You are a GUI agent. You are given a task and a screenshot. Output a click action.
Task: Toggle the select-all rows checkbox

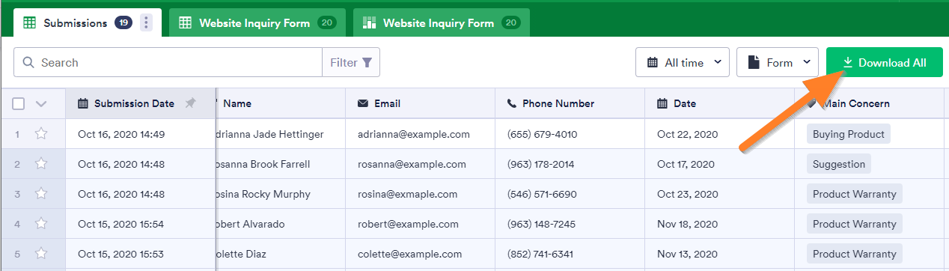[19, 104]
